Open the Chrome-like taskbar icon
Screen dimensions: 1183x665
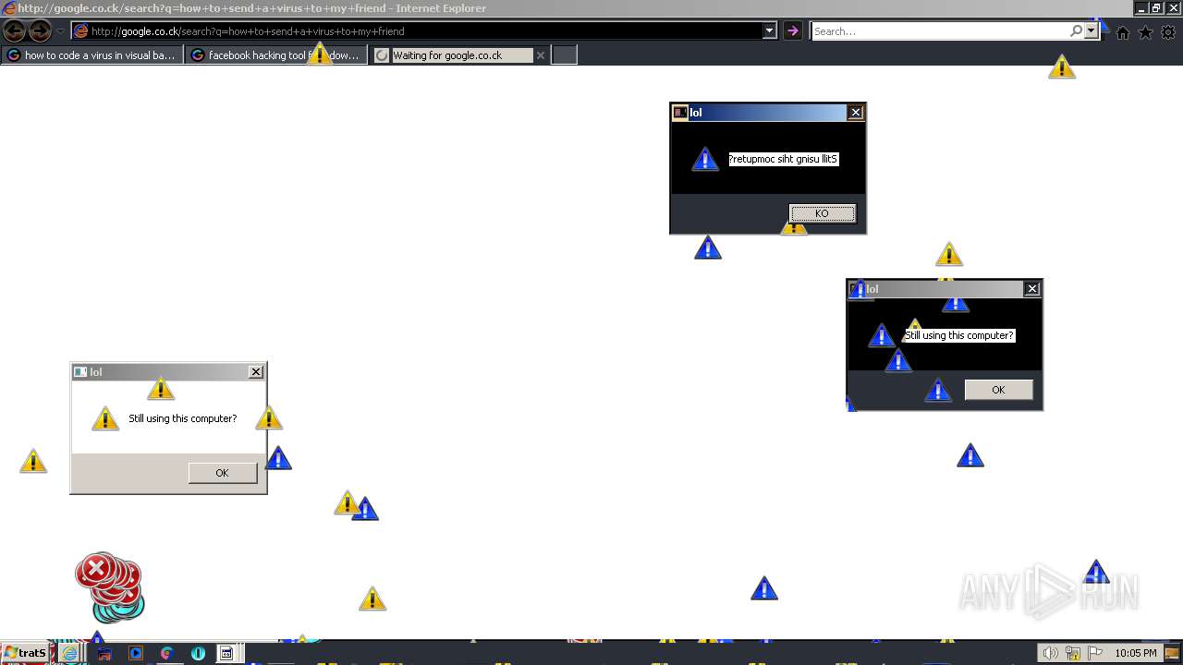167,653
